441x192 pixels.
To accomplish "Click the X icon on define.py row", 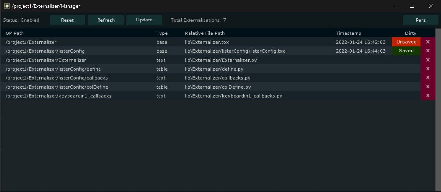I will (x=428, y=69).
